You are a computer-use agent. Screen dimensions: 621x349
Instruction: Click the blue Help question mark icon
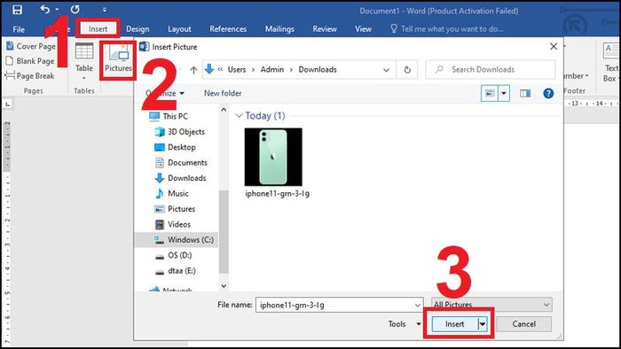tap(548, 93)
